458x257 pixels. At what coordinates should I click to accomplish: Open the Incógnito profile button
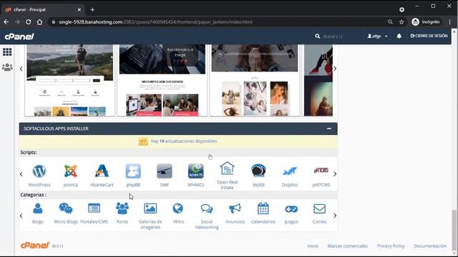pyautogui.click(x=426, y=22)
